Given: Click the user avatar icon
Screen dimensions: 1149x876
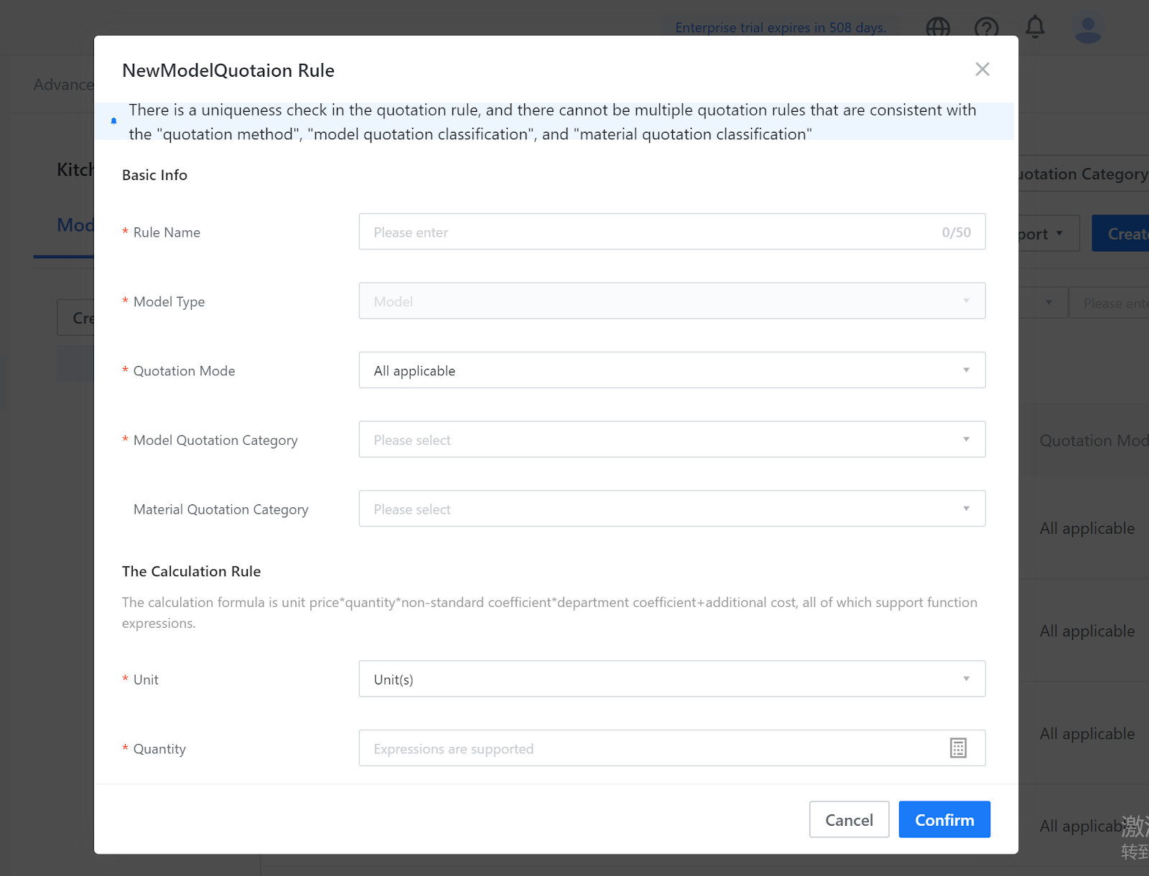Looking at the screenshot, I should pyautogui.click(x=1087, y=29).
